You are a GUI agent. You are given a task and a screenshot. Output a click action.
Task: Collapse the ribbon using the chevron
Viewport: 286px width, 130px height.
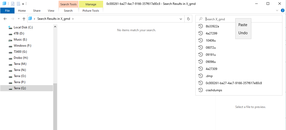click(277, 10)
